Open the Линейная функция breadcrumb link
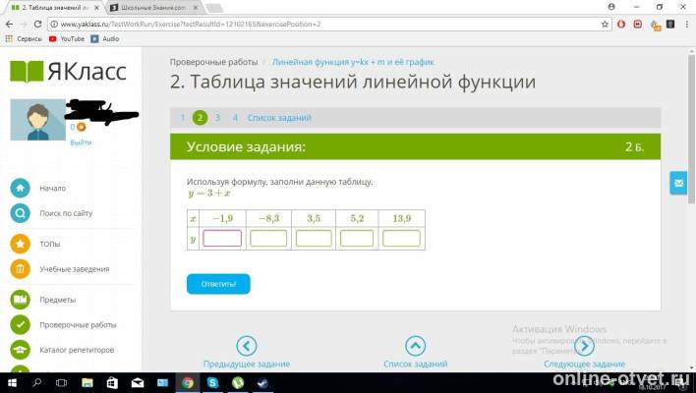Viewport: 696px width, 393px height. (x=353, y=62)
